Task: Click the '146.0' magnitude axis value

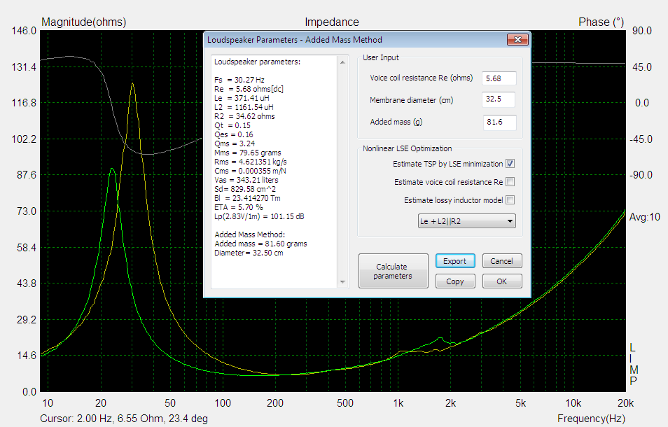Action: tap(24, 31)
